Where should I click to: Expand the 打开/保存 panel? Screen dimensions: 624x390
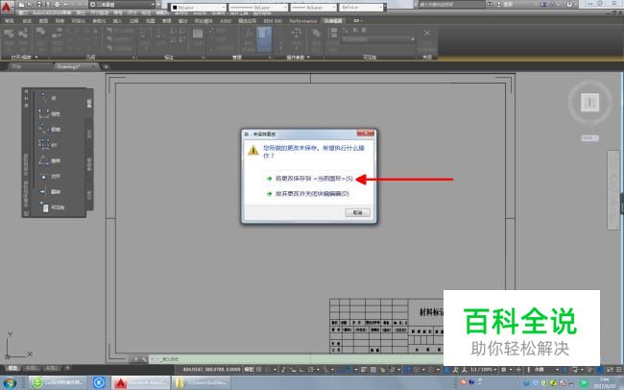point(24,58)
